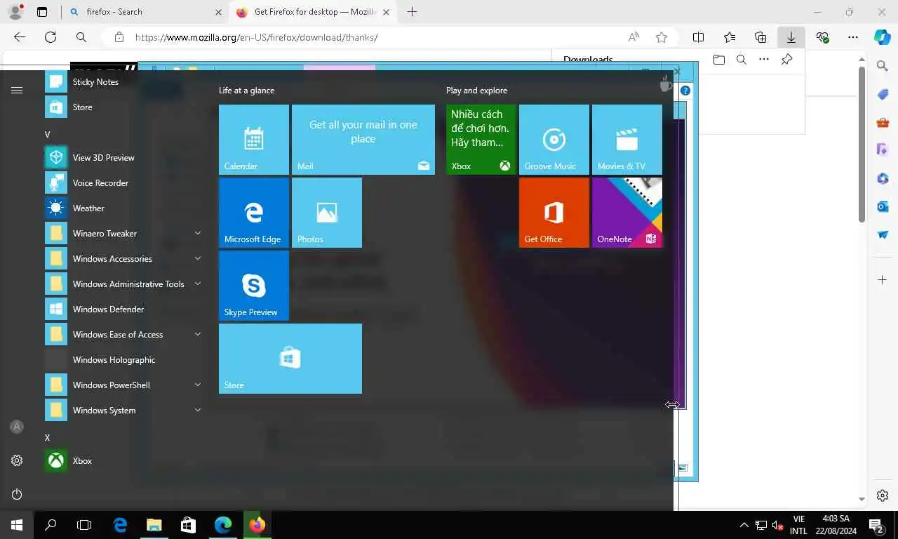898x539 pixels.
Task: Open the Favorites list button
Action: [x=730, y=37]
